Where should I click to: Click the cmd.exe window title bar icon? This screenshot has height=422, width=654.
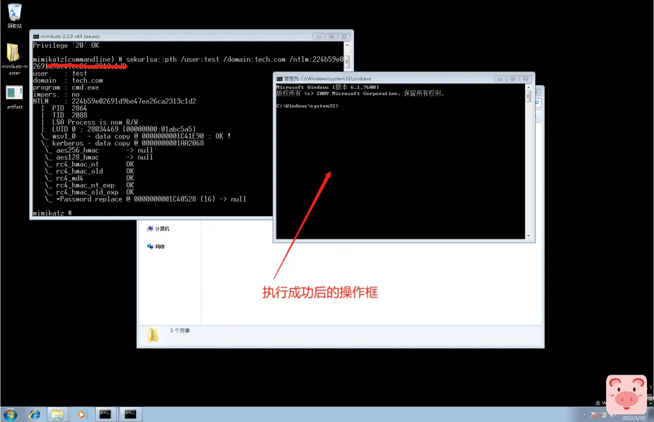pos(280,79)
